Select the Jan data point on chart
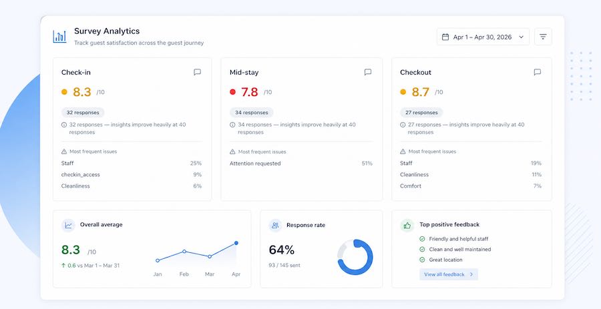The image size is (601, 309). [158, 260]
